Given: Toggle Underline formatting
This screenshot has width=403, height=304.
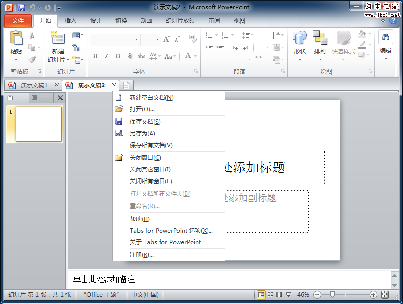Looking at the screenshot, I should (x=118, y=56).
